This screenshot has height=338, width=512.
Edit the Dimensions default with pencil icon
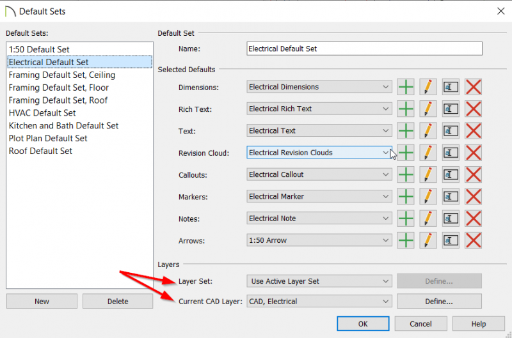428,87
